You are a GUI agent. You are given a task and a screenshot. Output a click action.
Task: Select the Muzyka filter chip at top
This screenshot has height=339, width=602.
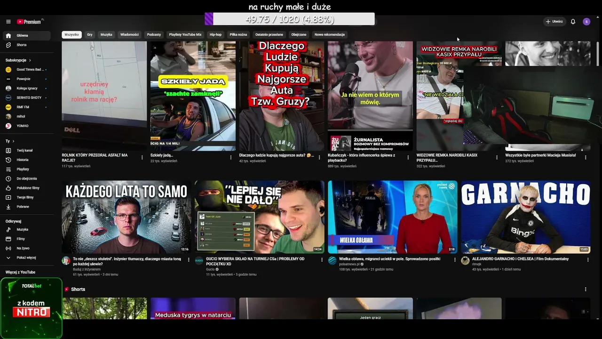pos(106,34)
